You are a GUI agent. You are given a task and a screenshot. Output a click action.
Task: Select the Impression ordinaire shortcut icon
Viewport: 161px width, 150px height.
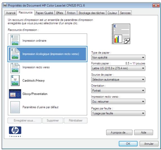(x=15, y=40)
